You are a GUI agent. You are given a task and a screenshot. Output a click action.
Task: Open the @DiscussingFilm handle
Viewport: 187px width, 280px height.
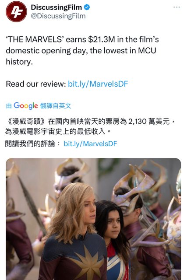pyautogui.click(x=58, y=16)
